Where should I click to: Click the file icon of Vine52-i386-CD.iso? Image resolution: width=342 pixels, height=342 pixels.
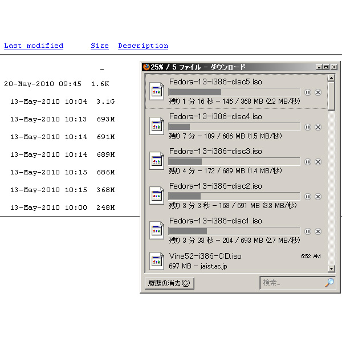click(x=157, y=261)
